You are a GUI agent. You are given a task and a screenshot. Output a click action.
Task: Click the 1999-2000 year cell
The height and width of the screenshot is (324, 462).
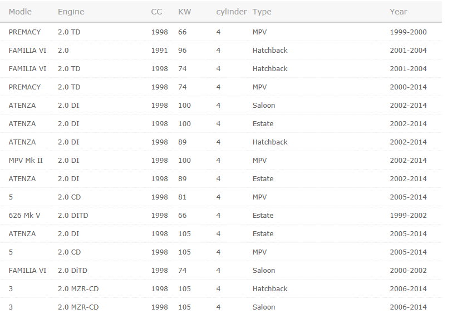(408, 32)
